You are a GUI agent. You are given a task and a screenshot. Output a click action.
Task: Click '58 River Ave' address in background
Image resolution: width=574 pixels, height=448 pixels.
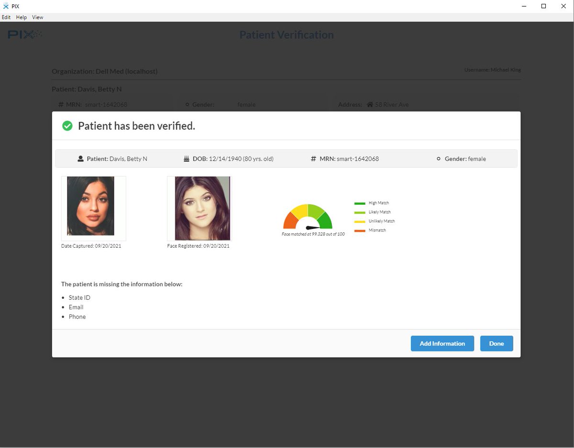coord(392,104)
